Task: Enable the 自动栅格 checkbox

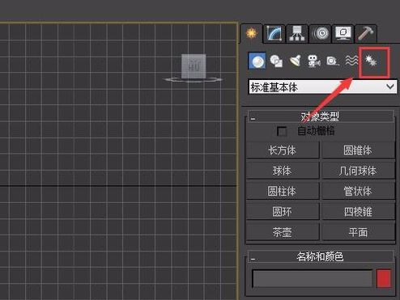Action: [282, 131]
